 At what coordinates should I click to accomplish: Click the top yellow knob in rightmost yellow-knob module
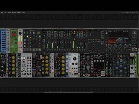coord(63,57)
